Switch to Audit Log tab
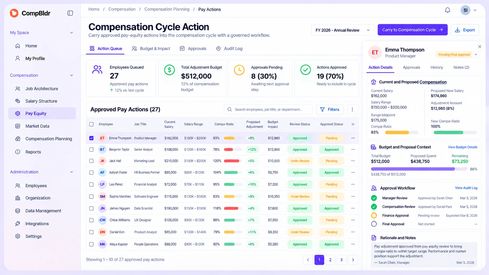Viewport: 489px width, 275px height. point(229,49)
